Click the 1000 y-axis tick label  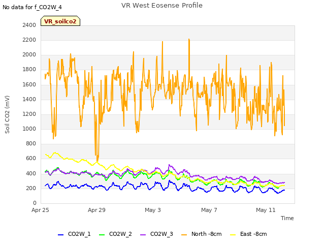coord(29,129)
